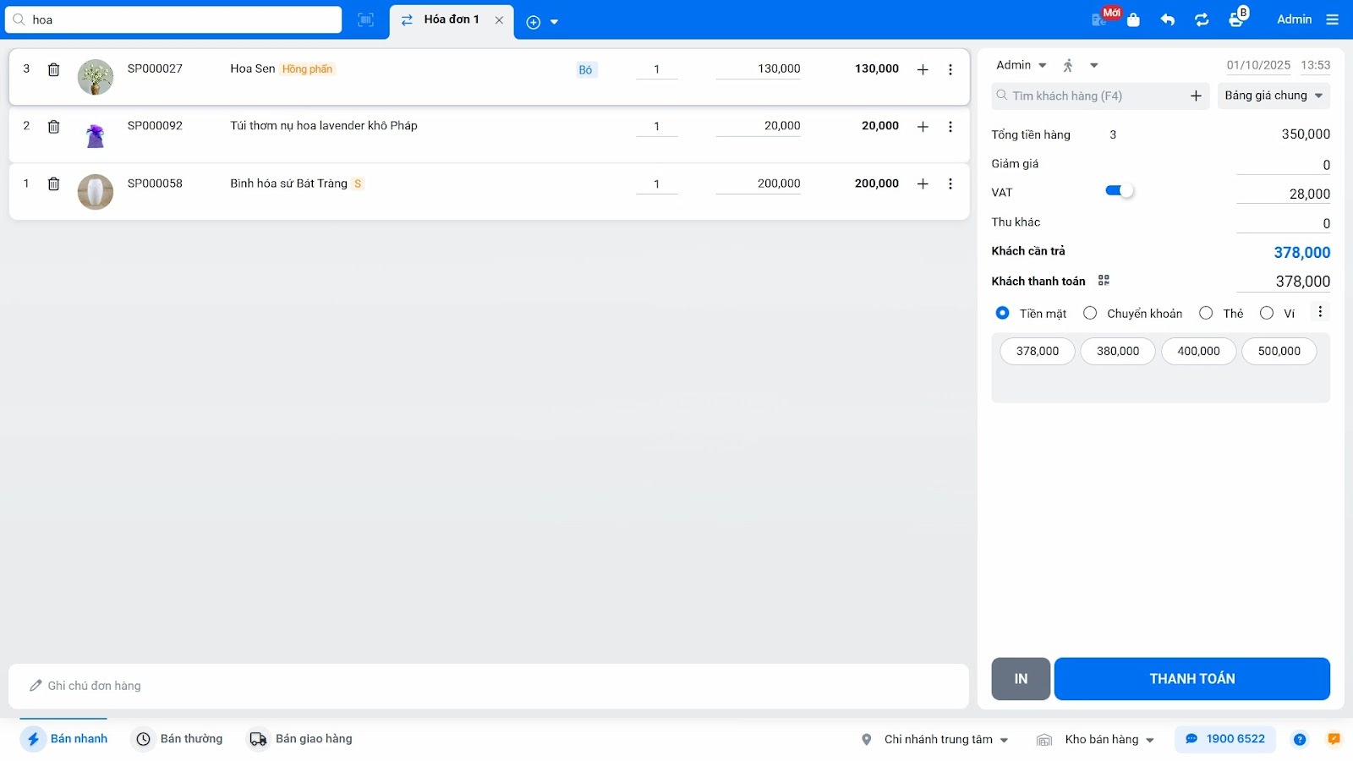Switch to Hóa đơn 1 tab

pos(452,19)
